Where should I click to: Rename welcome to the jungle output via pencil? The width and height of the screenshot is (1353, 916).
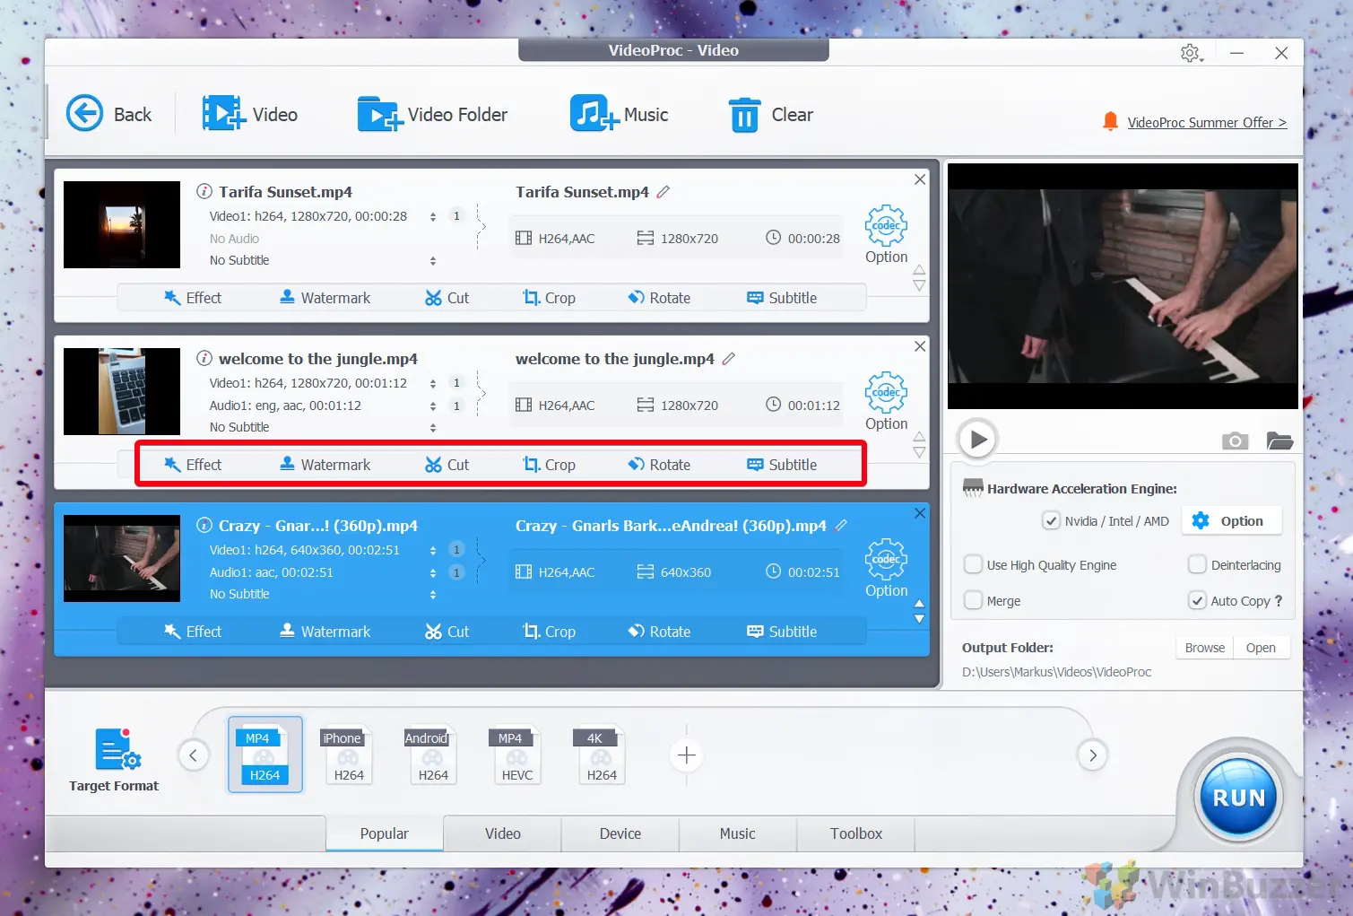click(x=729, y=359)
